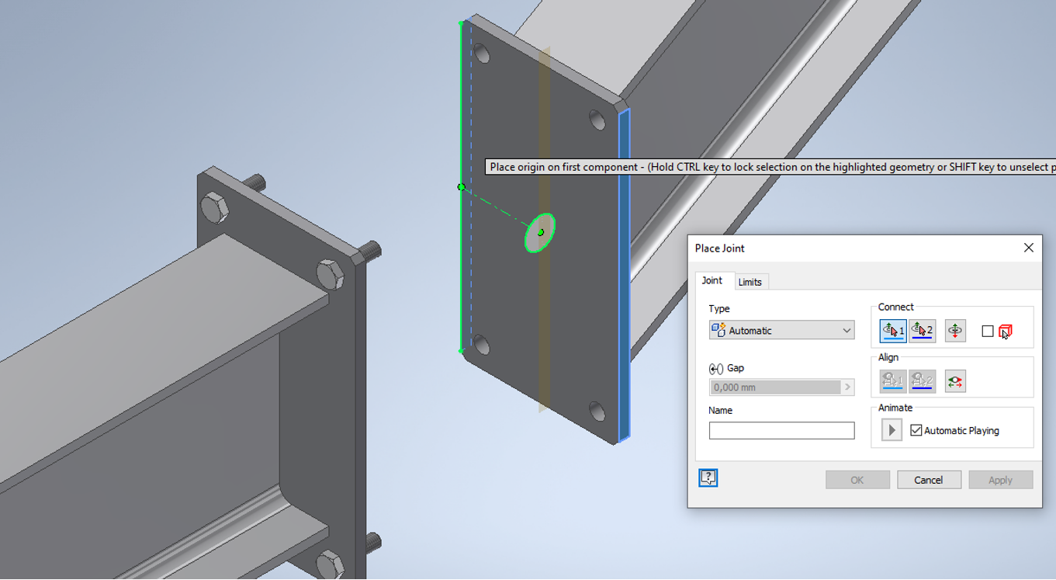This screenshot has width=1056, height=580.
Task: Expand the Gap value flyout arrow
Action: tap(848, 387)
